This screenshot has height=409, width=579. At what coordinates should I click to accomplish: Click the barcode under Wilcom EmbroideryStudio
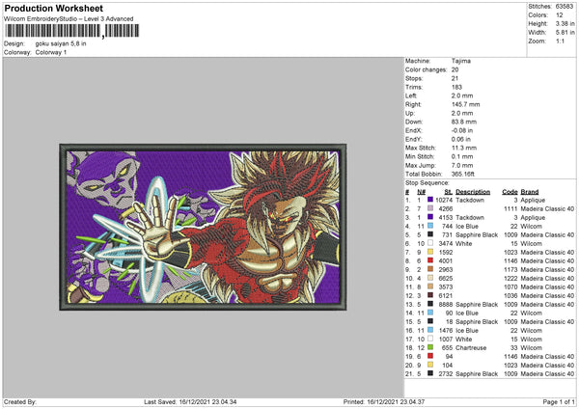click(x=72, y=31)
